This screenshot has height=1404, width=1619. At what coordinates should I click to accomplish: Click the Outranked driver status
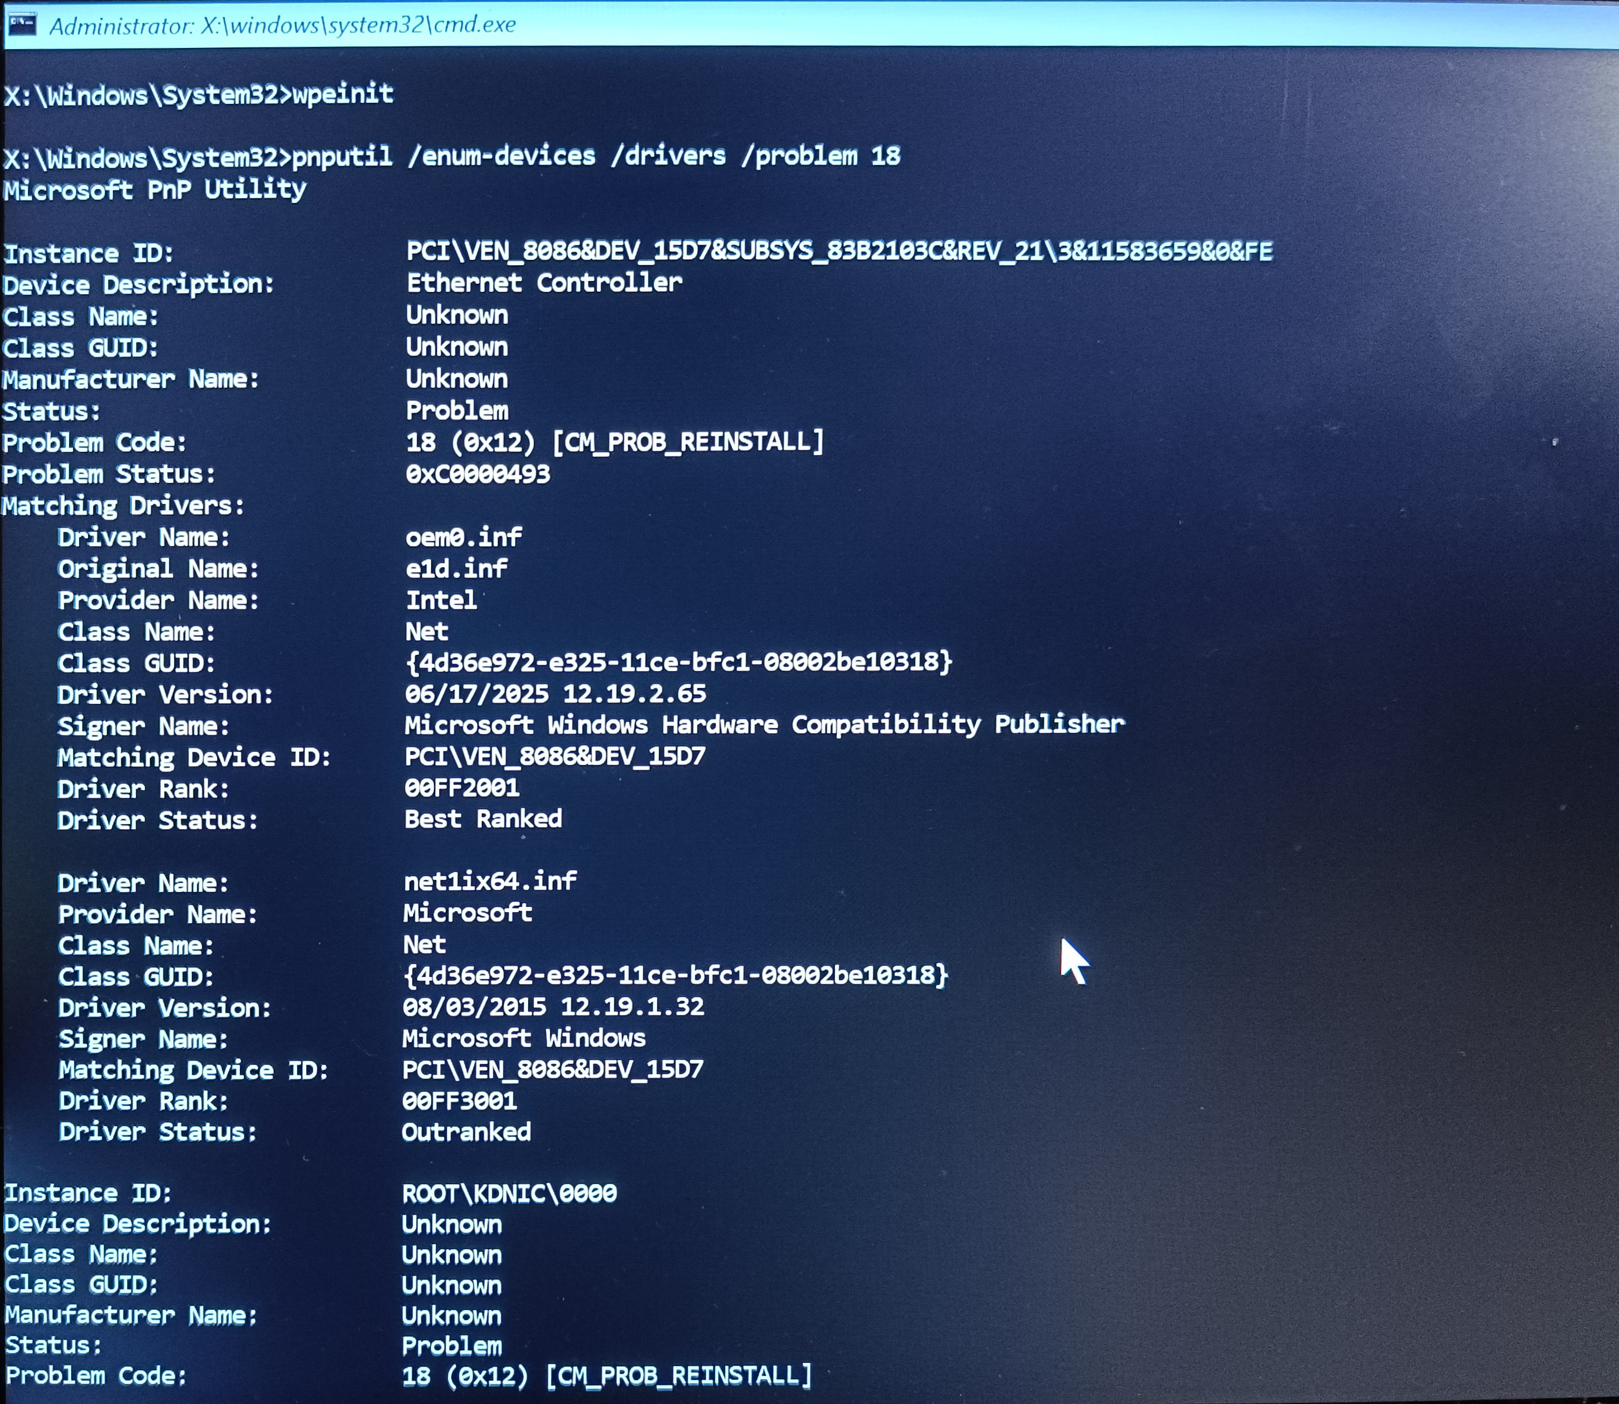[466, 1131]
